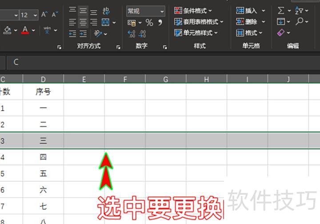The image size is (320, 224).
Task: Open number format dialog launcher
Action: tap(165, 47)
